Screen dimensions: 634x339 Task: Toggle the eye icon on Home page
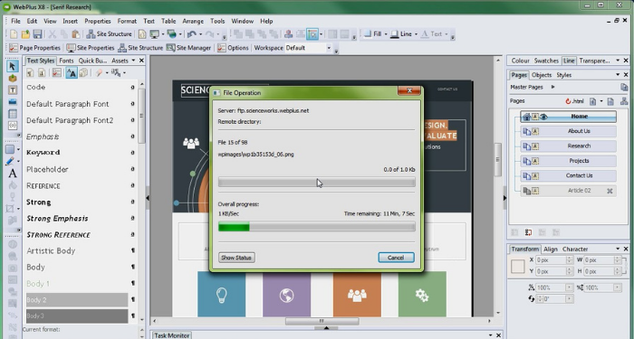[x=543, y=117]
